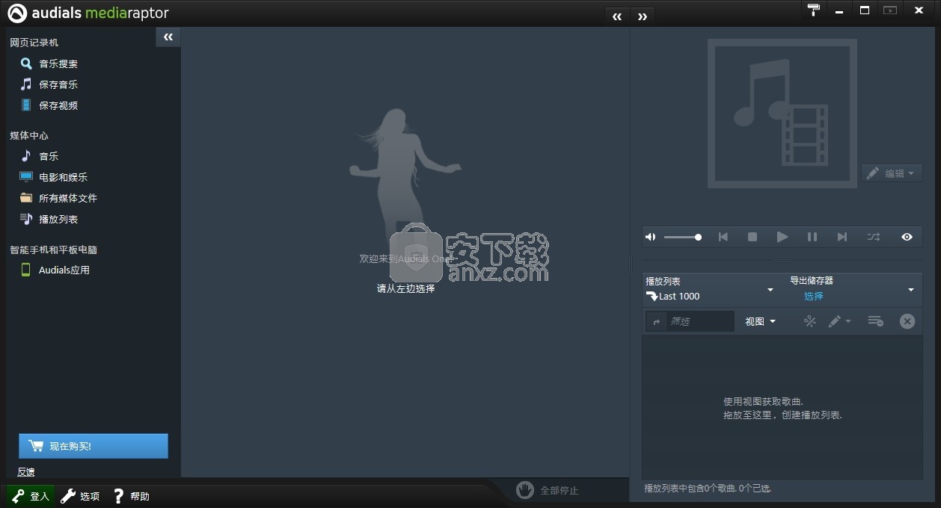The height and width of the screenshot is (508, 941).
Task: Click the media album art placeholder
Action: click(782, 113)
